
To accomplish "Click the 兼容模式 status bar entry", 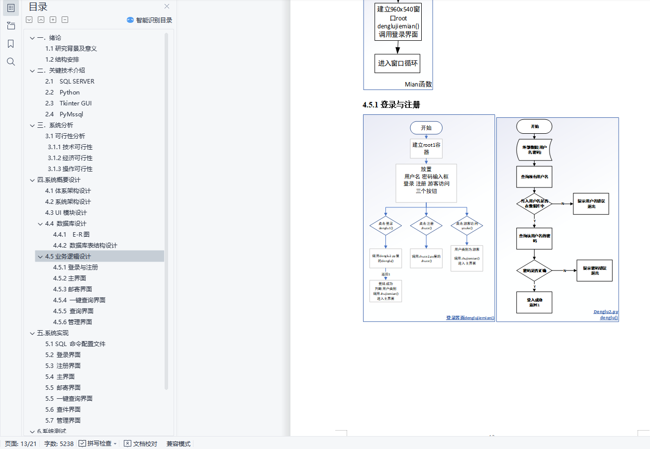I will 179,444.
